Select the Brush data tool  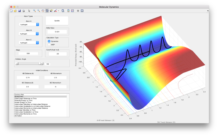pyautogui.click(x=55, y=11)
